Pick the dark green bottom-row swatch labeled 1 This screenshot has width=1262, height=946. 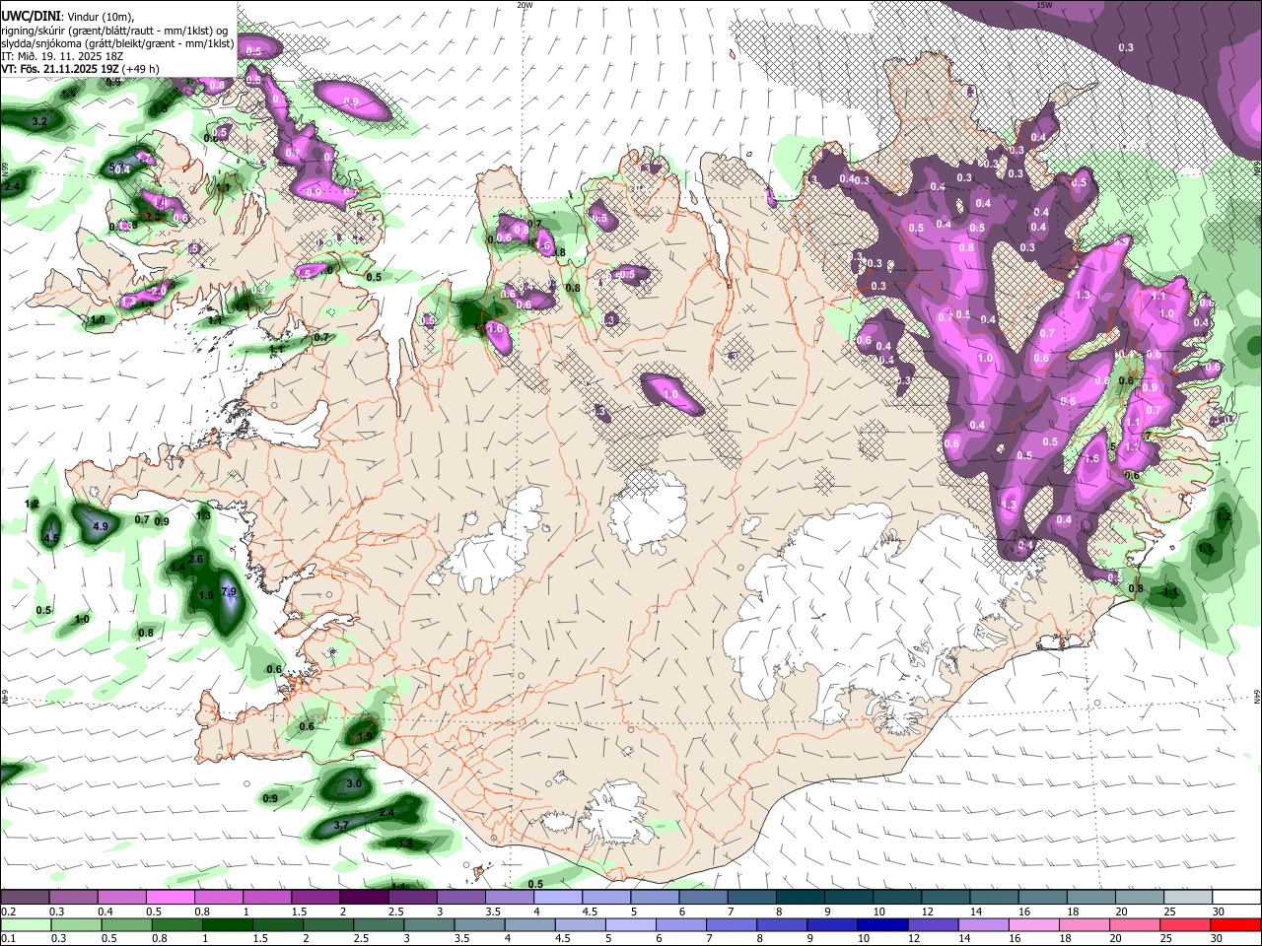pyautogui.click(x=227, y=924)
